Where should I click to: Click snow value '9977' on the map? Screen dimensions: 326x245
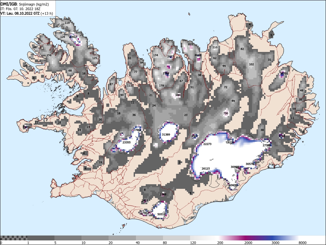pos(195,136)
